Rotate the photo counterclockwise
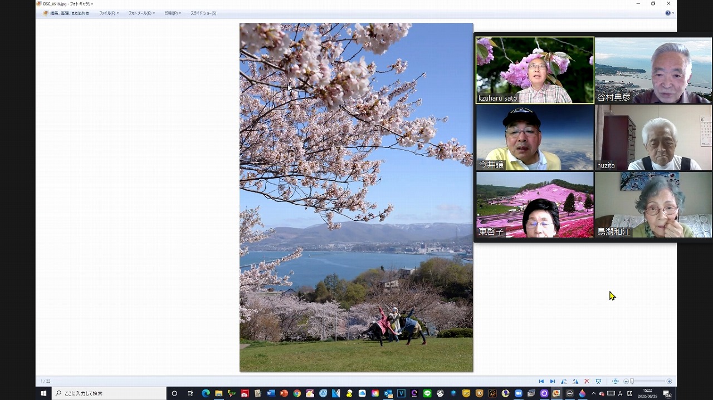713x400 pixels. (x=564, y=381)
